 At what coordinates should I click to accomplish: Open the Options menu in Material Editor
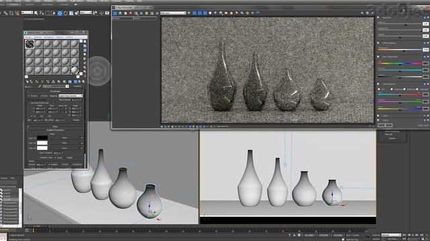click(x=60, y=37)
